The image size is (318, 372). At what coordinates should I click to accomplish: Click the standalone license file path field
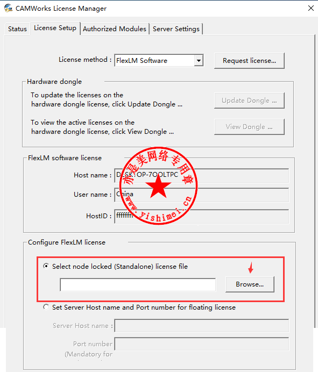[138, 285]
